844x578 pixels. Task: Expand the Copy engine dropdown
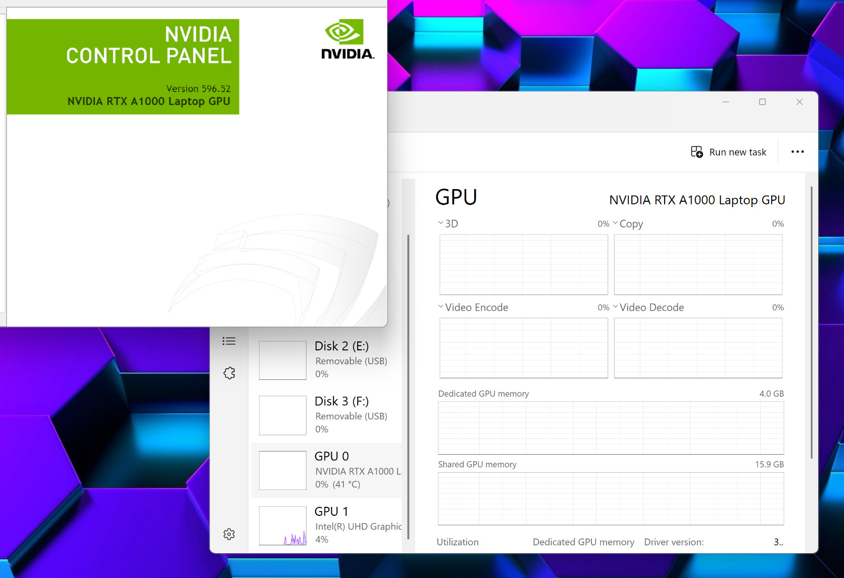pos(615,223)
